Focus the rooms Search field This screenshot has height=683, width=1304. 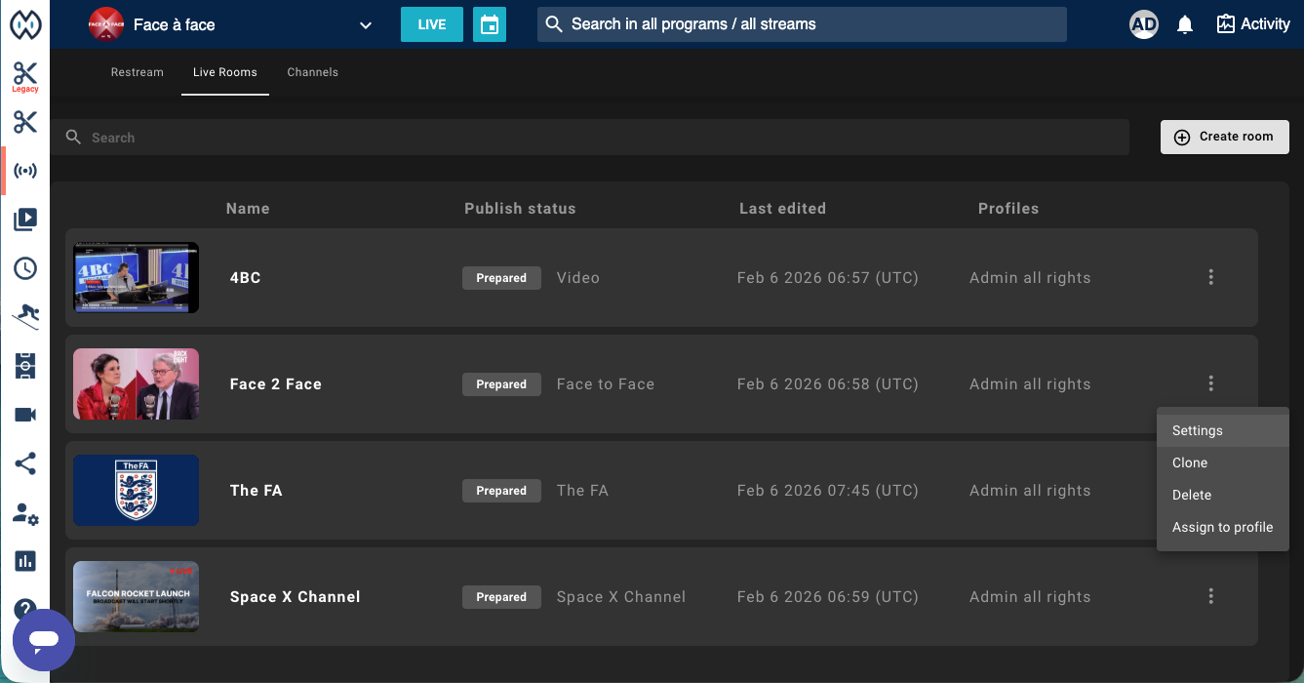click(x=590, y=138)
